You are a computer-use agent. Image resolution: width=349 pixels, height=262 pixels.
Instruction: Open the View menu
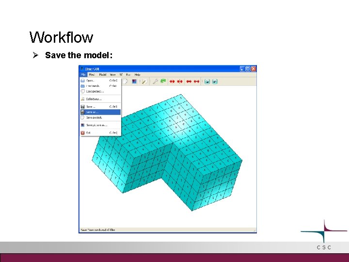[x=113, y=75]
